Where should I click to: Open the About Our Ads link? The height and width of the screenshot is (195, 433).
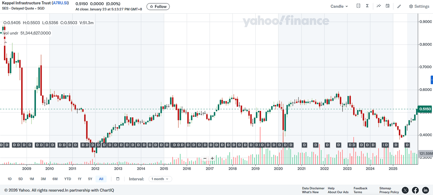338,192
